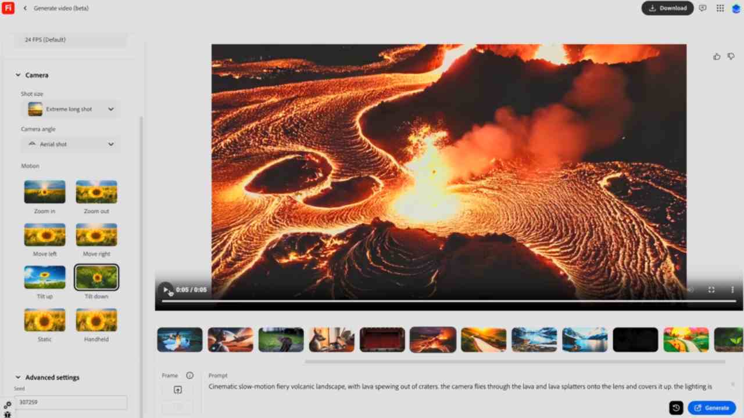Open the 24 FPS frame rate dropdown
The image size is (744, 418).
tap(71, 39)
